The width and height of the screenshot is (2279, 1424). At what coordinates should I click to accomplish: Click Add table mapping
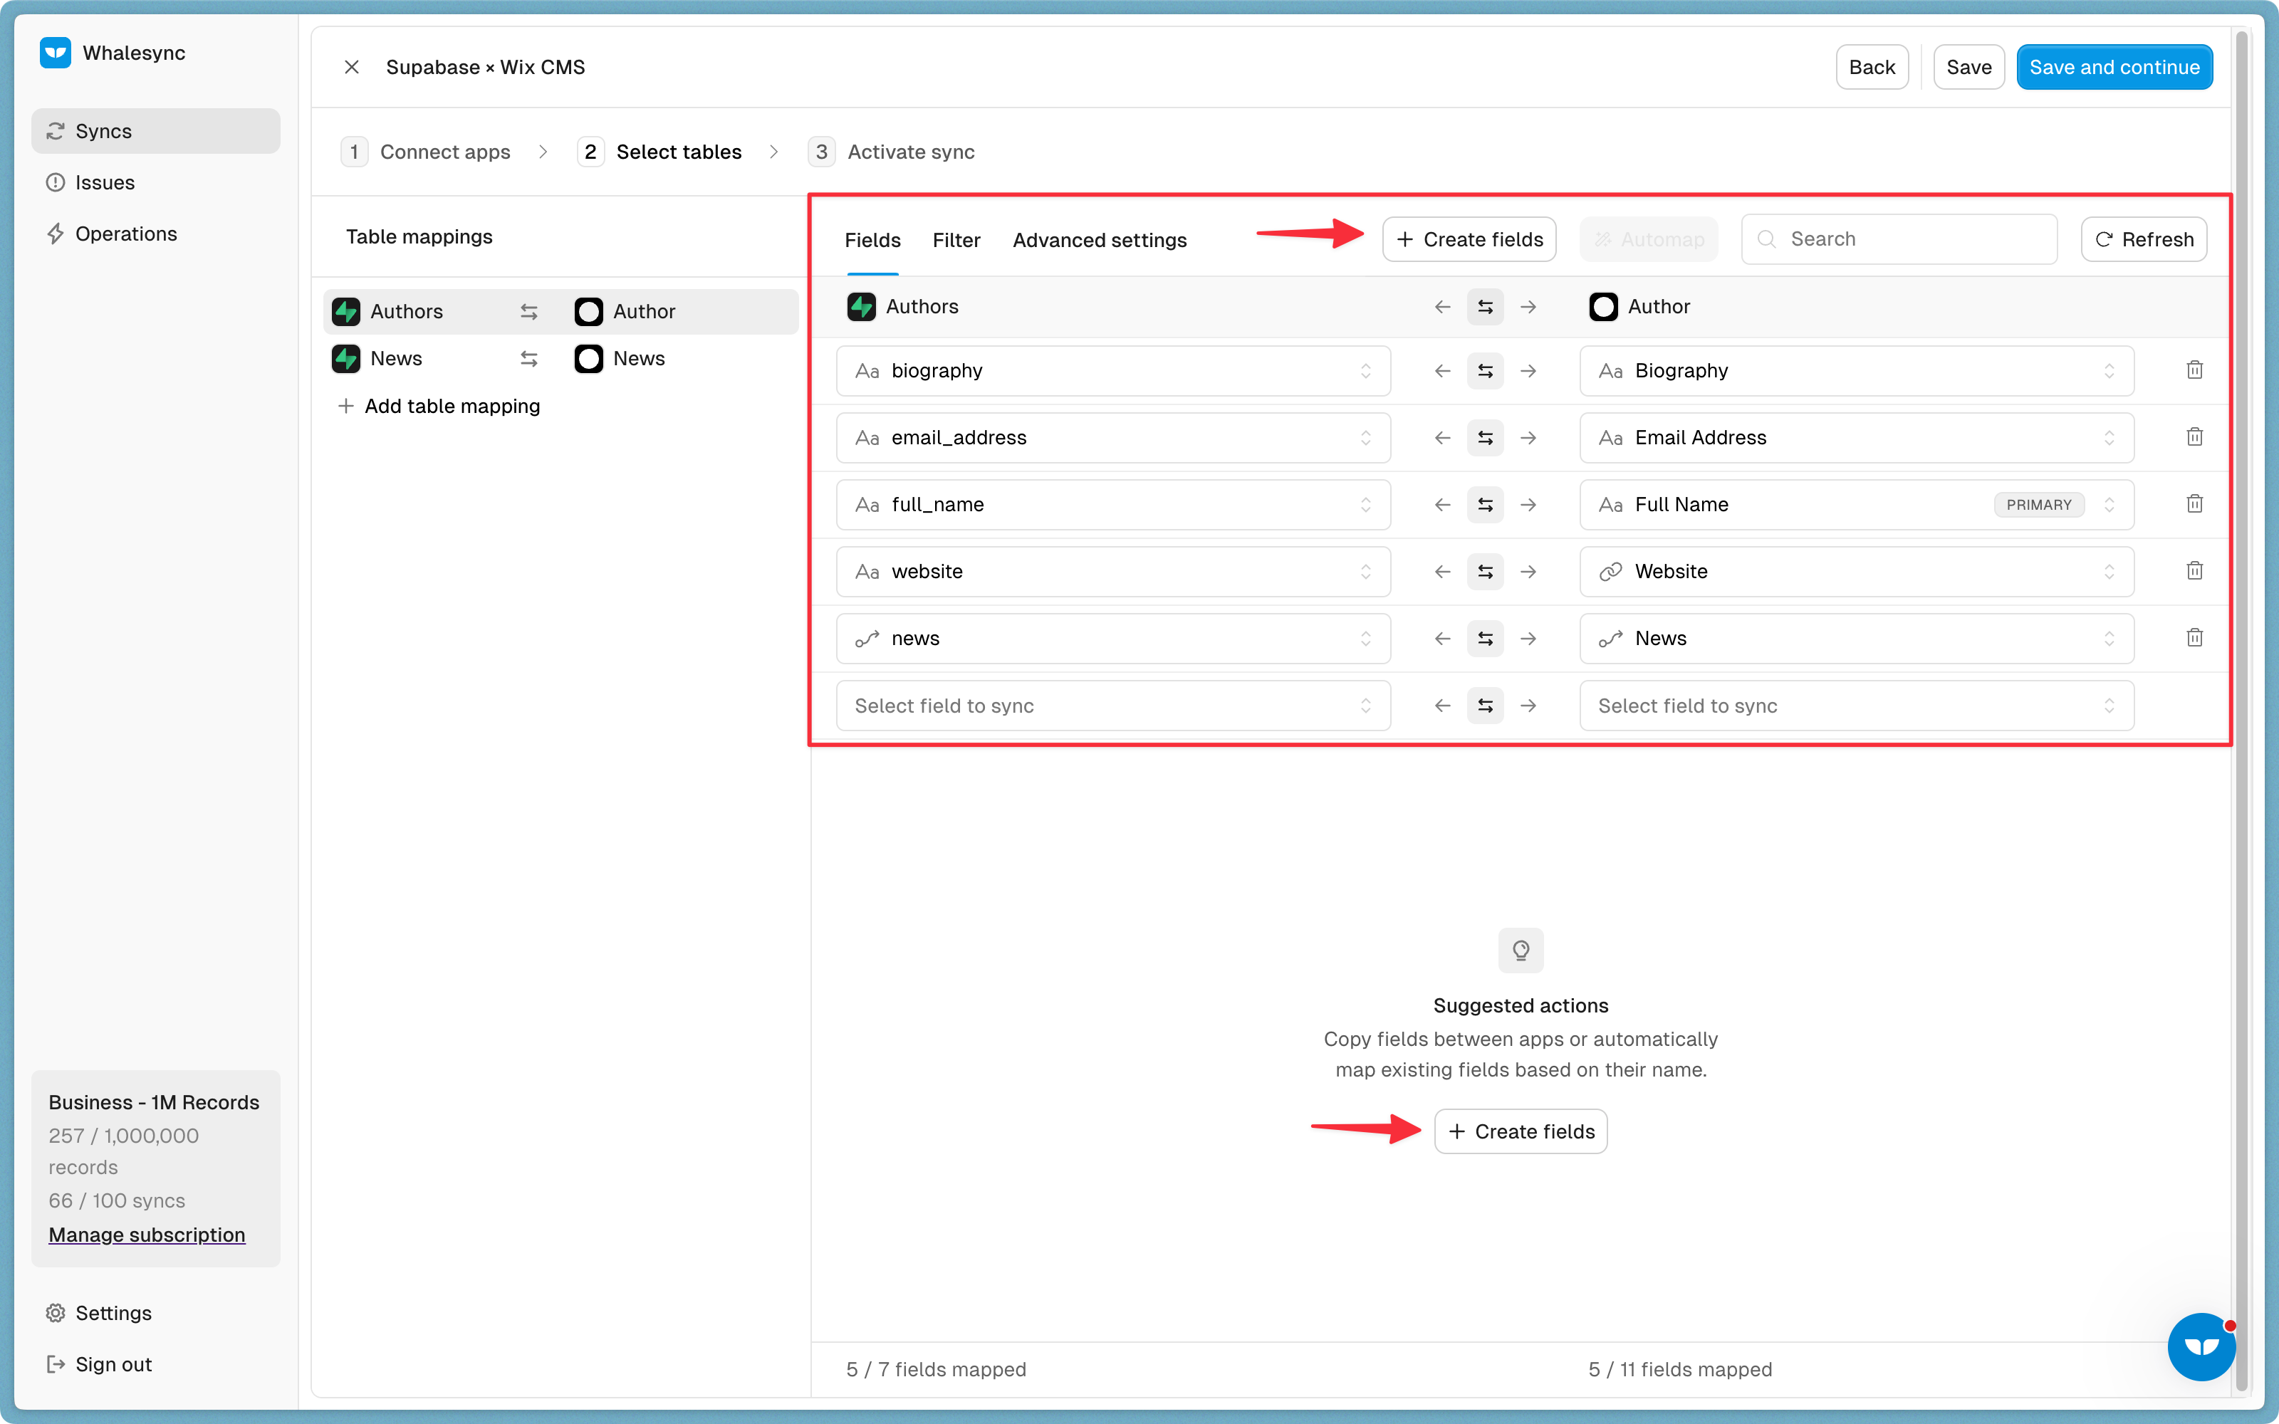(438, 406)
